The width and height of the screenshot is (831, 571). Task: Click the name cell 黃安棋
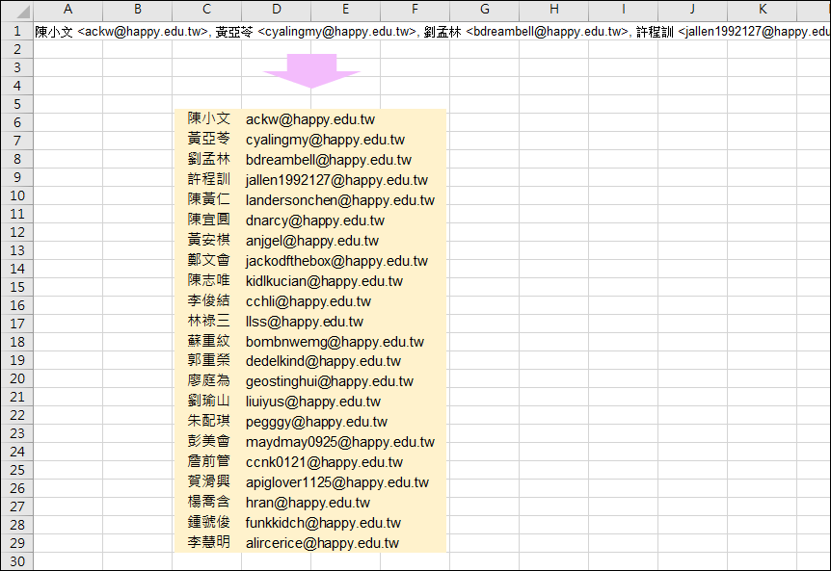click(x=209, y=239)
